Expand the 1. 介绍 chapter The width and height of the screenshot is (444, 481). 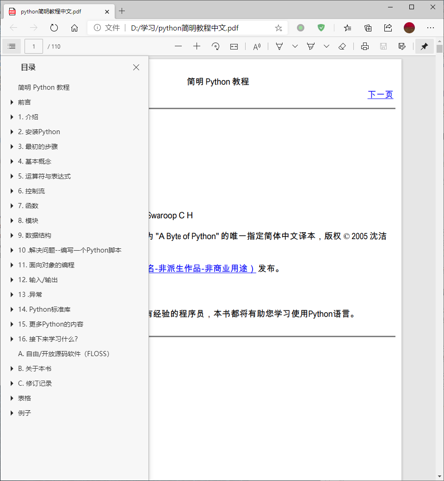click(12, 117)
